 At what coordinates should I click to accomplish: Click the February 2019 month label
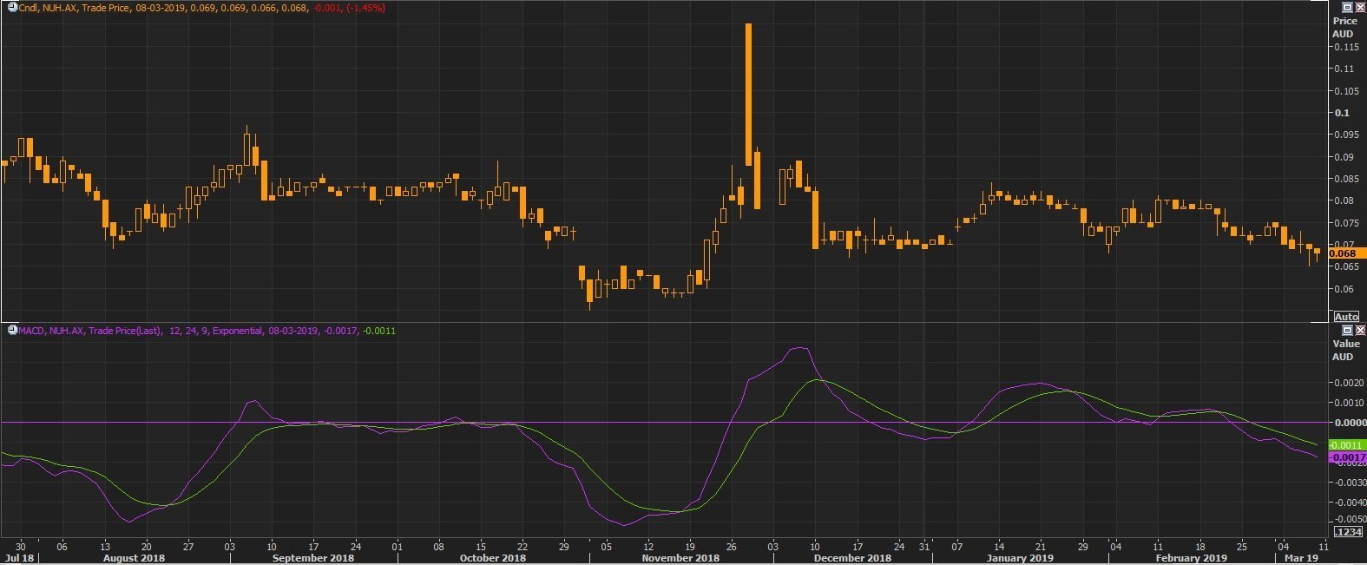pyautogui.click(x=1191, y=558)
